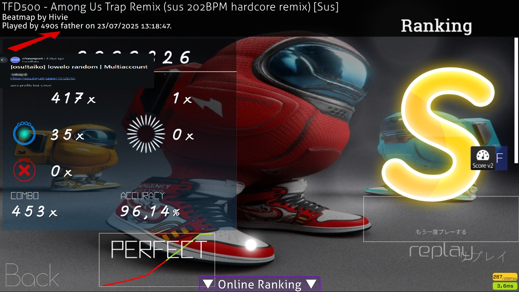Open the Online Ranking panel
Screen dimensions: 519x292
(259, 284)
